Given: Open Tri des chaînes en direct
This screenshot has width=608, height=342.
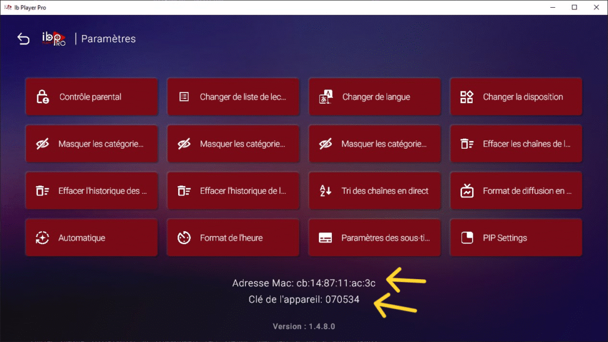Looking at the screenshot, I should pyautogui.click(x=374, y=191).
